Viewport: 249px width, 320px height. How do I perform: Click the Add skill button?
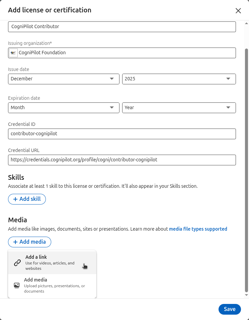coord(27,199)
